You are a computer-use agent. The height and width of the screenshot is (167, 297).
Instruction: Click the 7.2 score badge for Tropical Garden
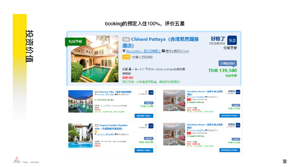point(151,126)
